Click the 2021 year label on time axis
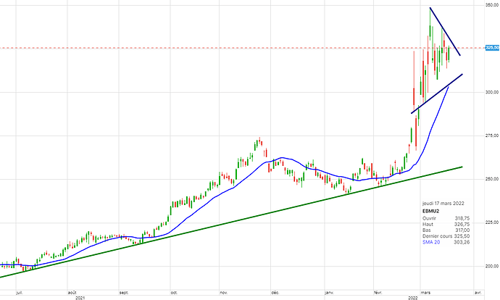500x300 pixels. coord(80,298)
